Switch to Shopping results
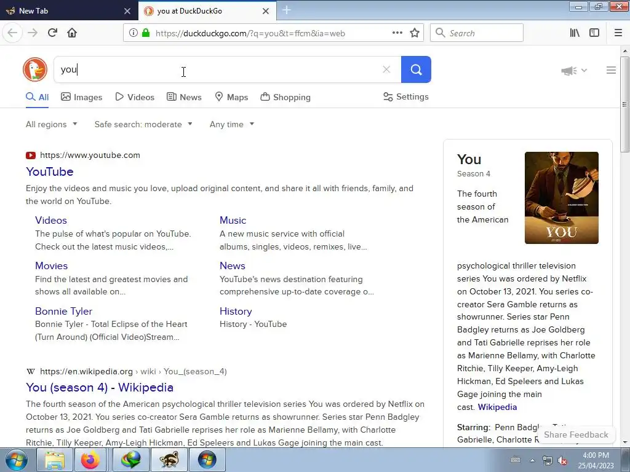 (285, 97)
